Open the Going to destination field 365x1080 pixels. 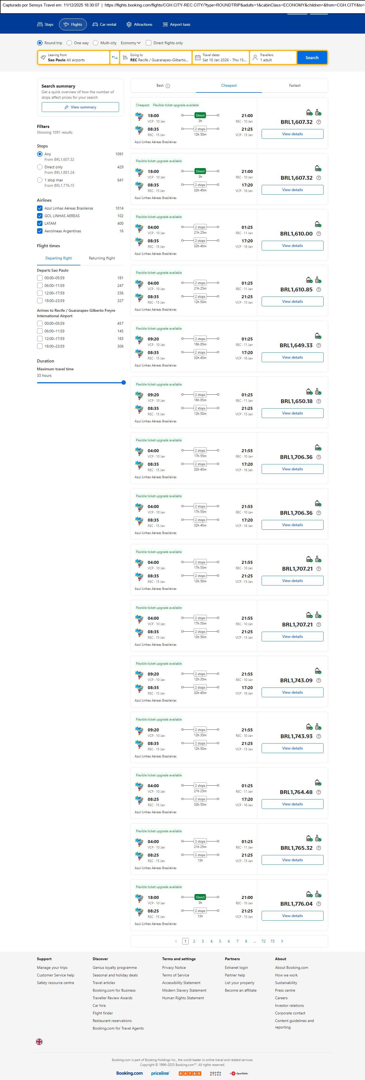click(156, 57)
